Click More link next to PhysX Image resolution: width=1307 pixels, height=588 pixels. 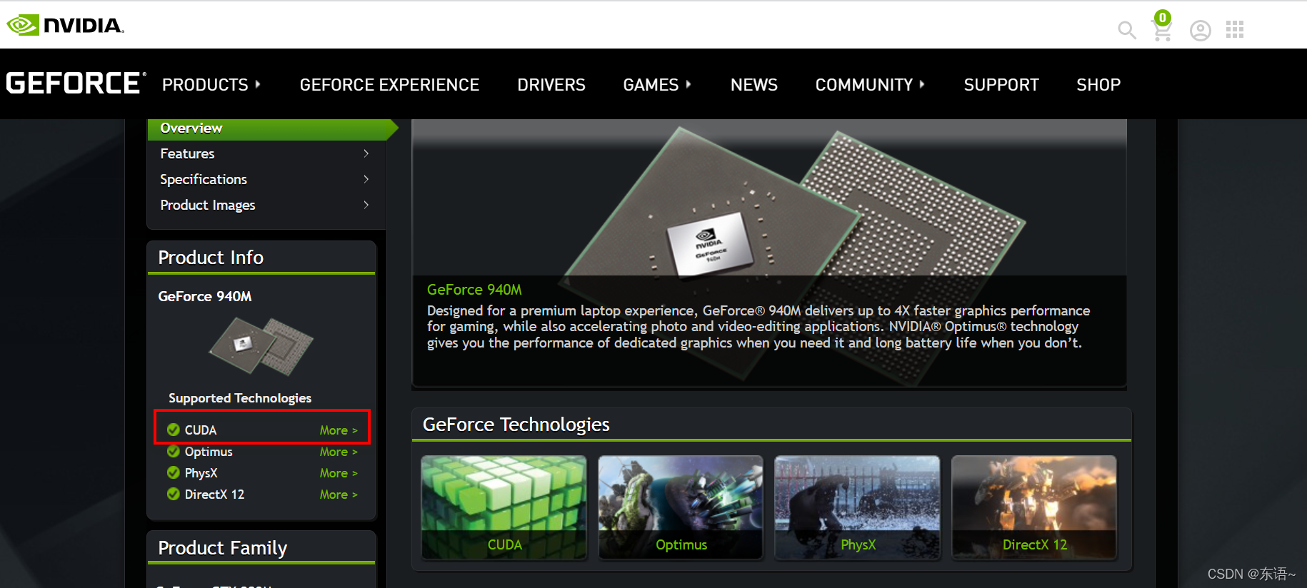click(x=339, y=473)
